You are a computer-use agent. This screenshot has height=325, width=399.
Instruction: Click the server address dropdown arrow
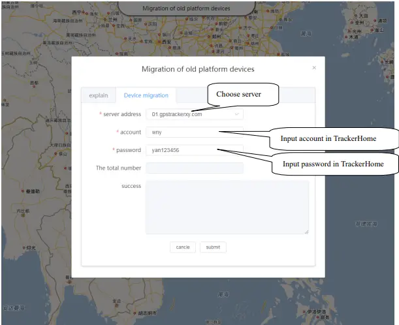(x=237, y=114)
